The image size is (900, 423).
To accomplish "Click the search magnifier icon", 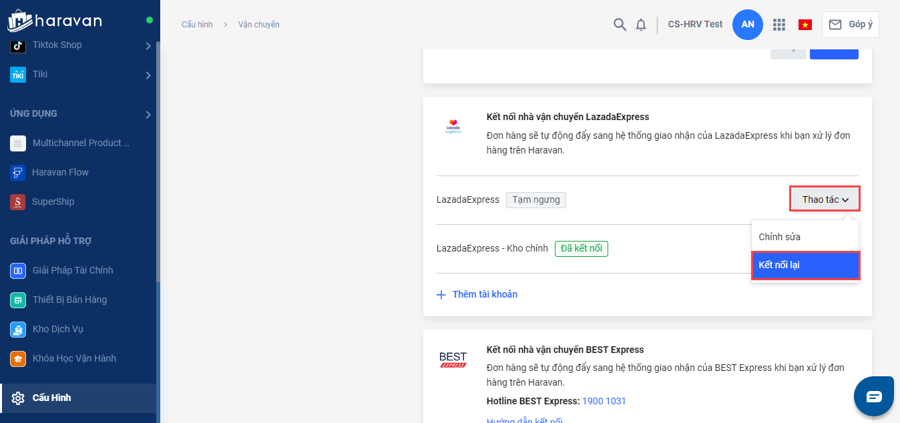I will [620, 25].
